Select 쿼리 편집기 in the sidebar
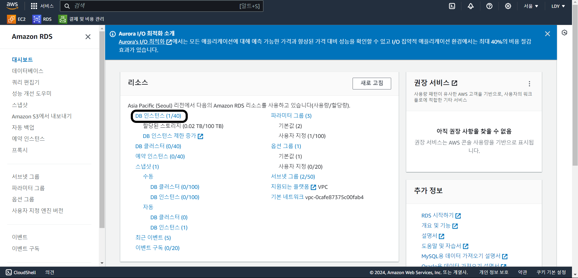 pos(26,82)
